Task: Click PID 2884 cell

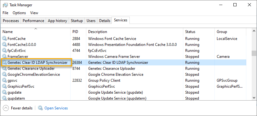Action: (76, 39)
